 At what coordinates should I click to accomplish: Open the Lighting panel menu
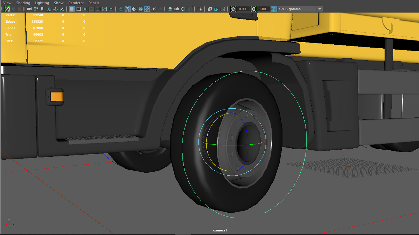[42, 3]
